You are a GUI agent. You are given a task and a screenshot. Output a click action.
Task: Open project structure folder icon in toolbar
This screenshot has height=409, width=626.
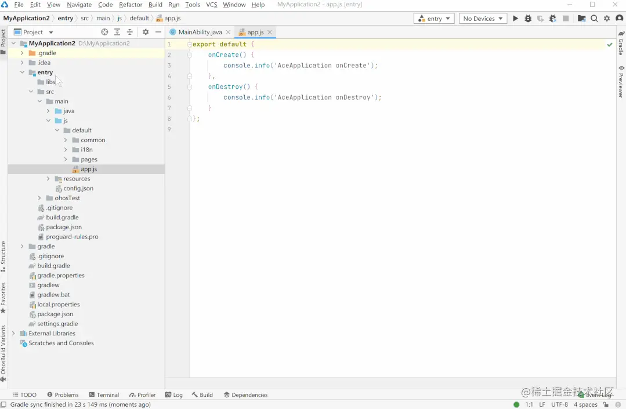click(x=582, y=19)
